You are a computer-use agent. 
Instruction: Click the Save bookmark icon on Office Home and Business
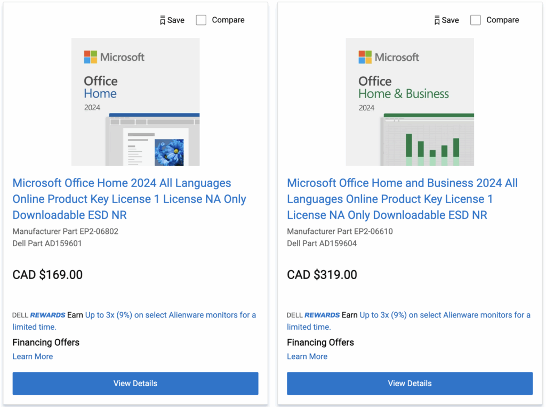click(437, 20)
